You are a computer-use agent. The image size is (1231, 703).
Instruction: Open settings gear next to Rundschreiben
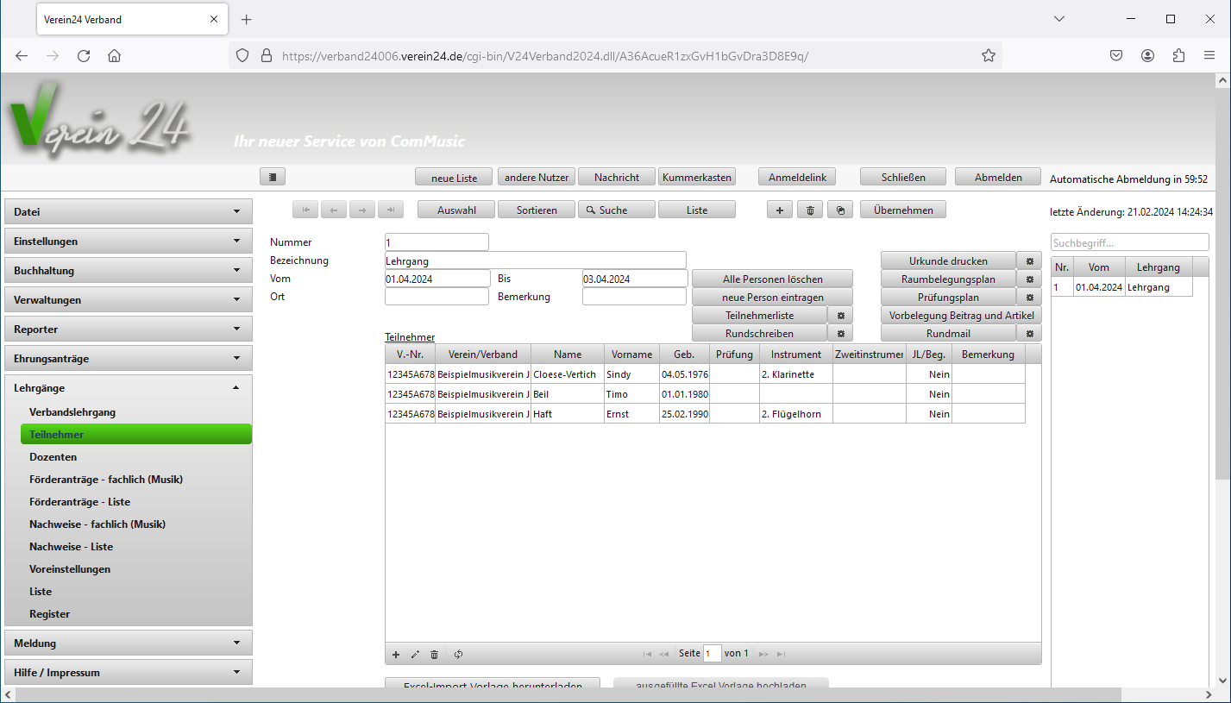[840, 333]
